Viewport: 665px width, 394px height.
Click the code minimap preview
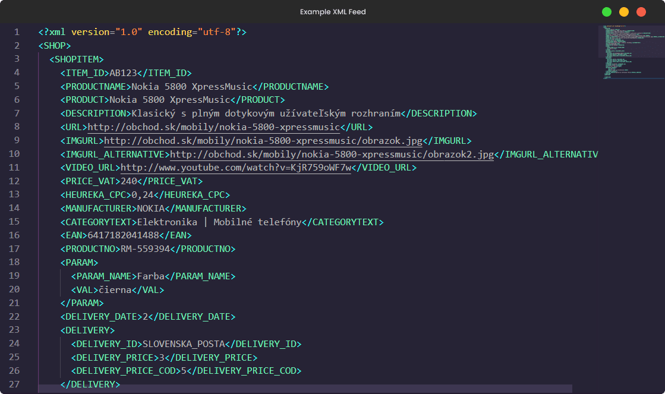[632, 52]
